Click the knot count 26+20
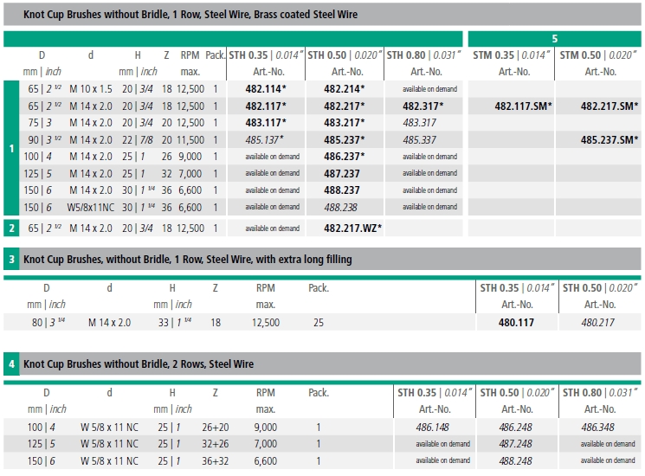This screenshot has width=645, height=476. [x=215, y=428]
